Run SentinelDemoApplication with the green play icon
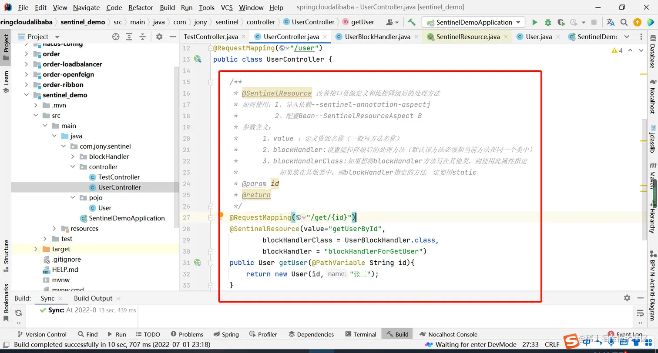The width and height of the screenshot is (658, 353). pos(535,22)
